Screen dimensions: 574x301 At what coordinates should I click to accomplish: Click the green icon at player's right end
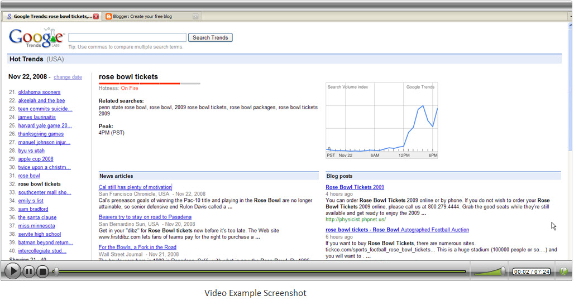click(x=563, y=271)
